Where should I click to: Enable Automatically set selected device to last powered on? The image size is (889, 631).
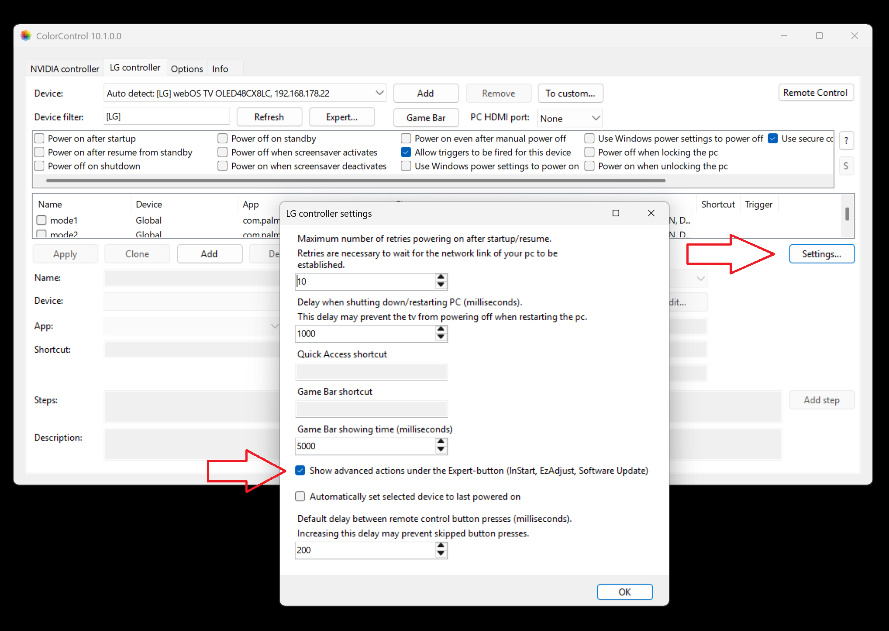pyautogui.click(x=300, y=496)
